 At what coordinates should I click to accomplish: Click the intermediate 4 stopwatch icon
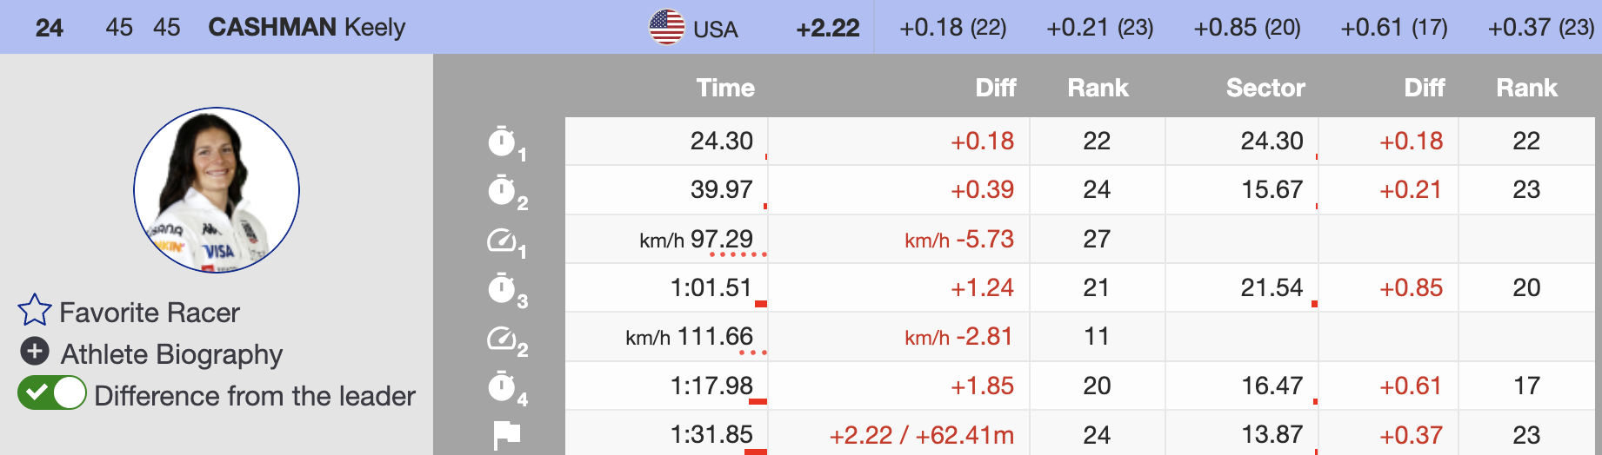502,386
